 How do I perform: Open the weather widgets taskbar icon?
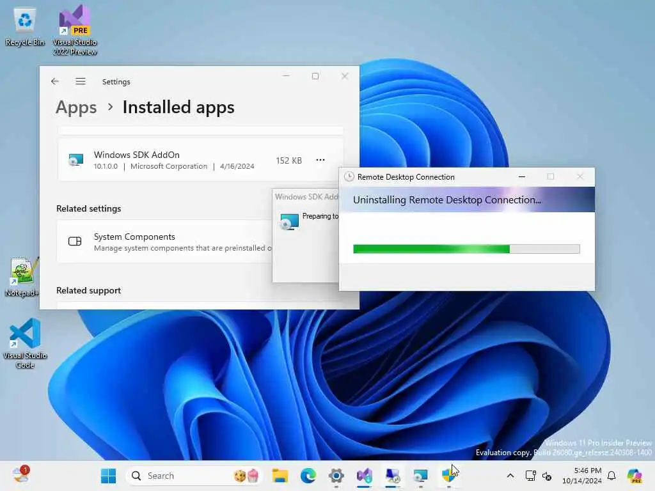coord(20,475)
